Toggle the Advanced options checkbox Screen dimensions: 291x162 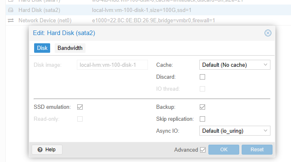click(x=203, y=150)
